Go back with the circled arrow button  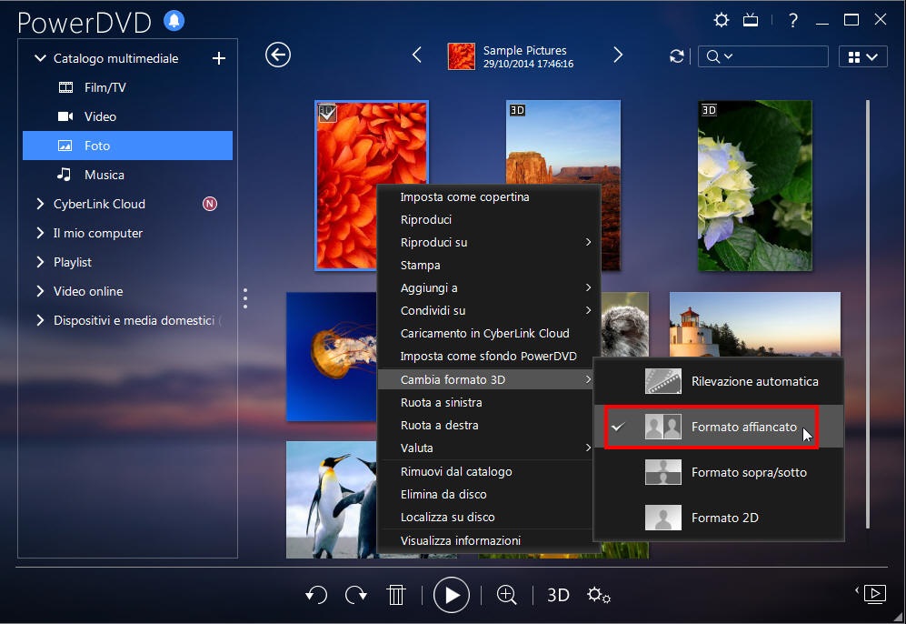coord(278,55)
